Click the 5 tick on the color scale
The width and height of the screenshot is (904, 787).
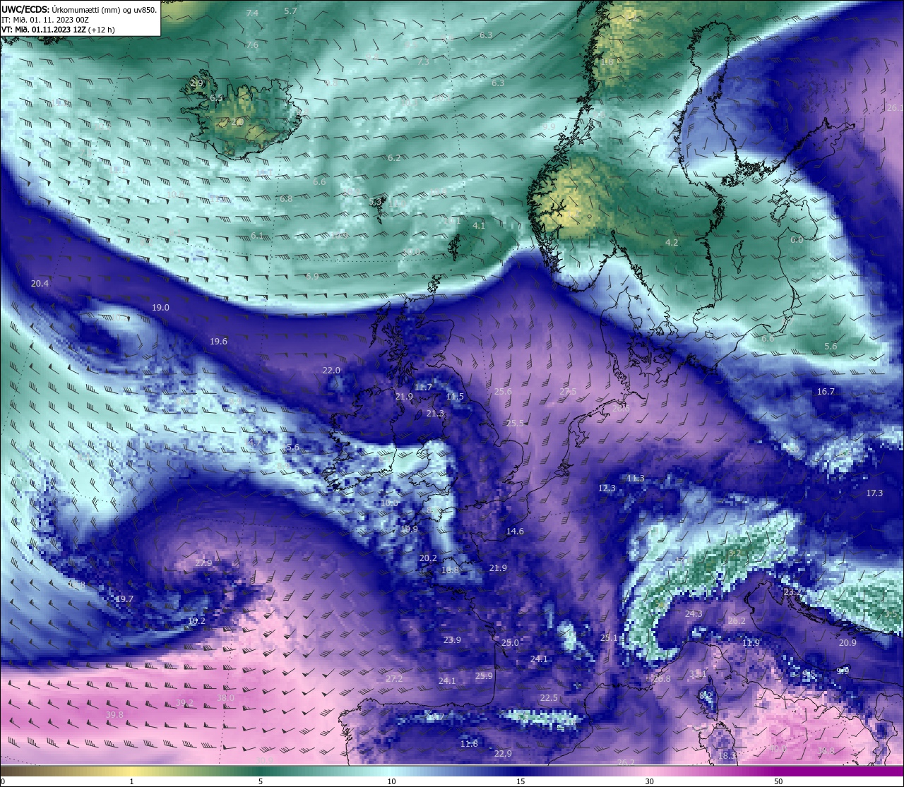coord(261,781)
